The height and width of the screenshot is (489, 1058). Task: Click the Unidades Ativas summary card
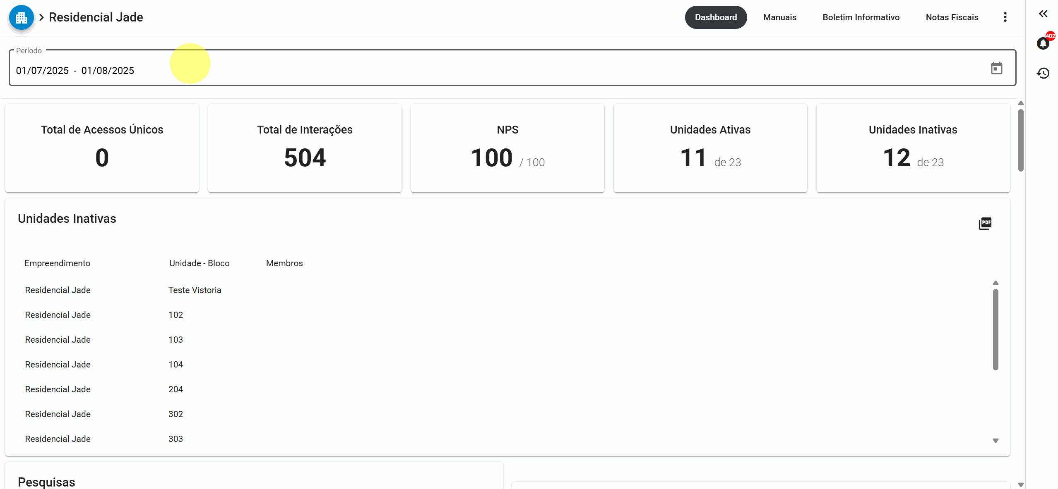pos(710,148)
